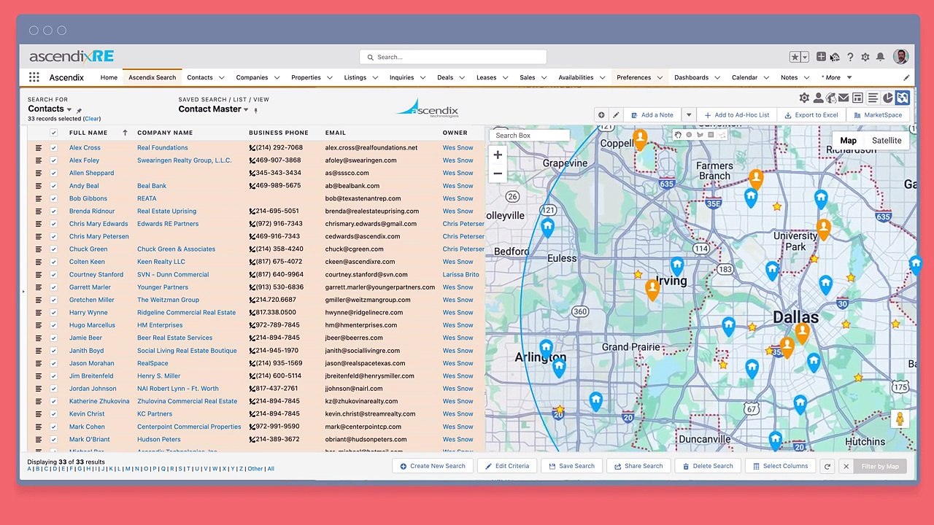
Task: Switch to the map view icon
Action: tap(903, 98)
